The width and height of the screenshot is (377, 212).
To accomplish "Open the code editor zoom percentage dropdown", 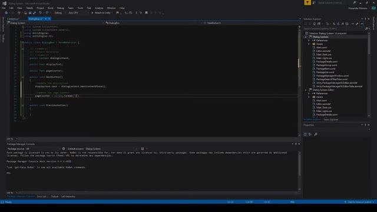I will [12, 139].
